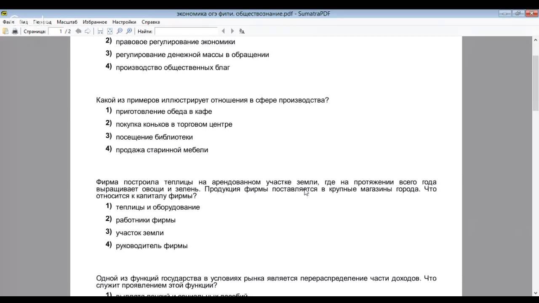Click into the Найти search box
This screenshot has width=539, height=303.
(x=186, y=31)
